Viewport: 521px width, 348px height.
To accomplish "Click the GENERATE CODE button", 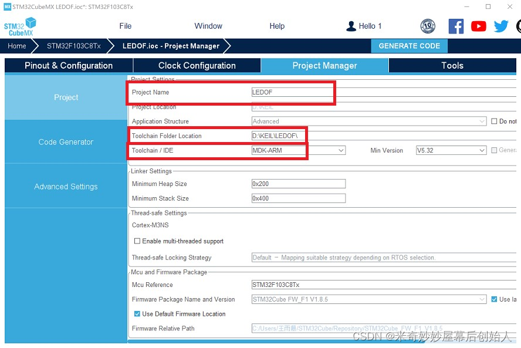I will click(410, 46).
